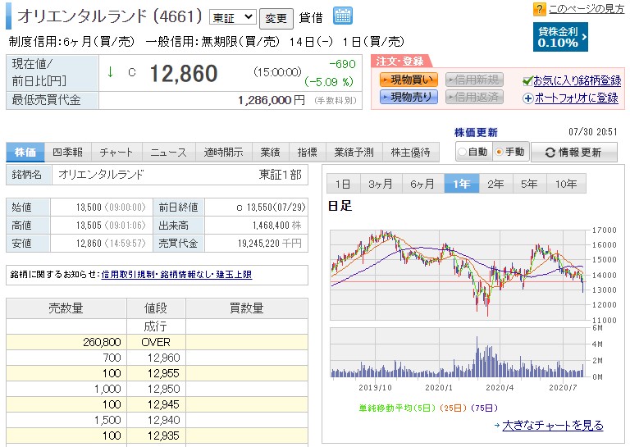Image resolution: width=630 pixels, height=447 pixels.
Task: Open the ポートフォリオに登録 link
Action: tap(577, 98)
